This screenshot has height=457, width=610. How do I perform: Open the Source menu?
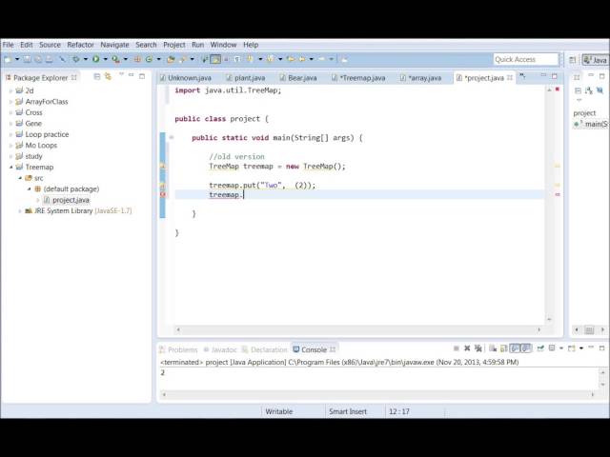pyautogui.click(x=50, y=45)
